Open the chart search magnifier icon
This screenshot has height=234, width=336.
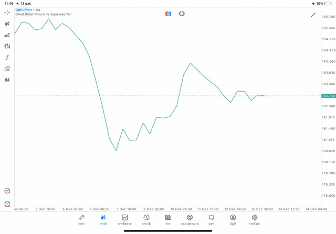click(7, 191)
